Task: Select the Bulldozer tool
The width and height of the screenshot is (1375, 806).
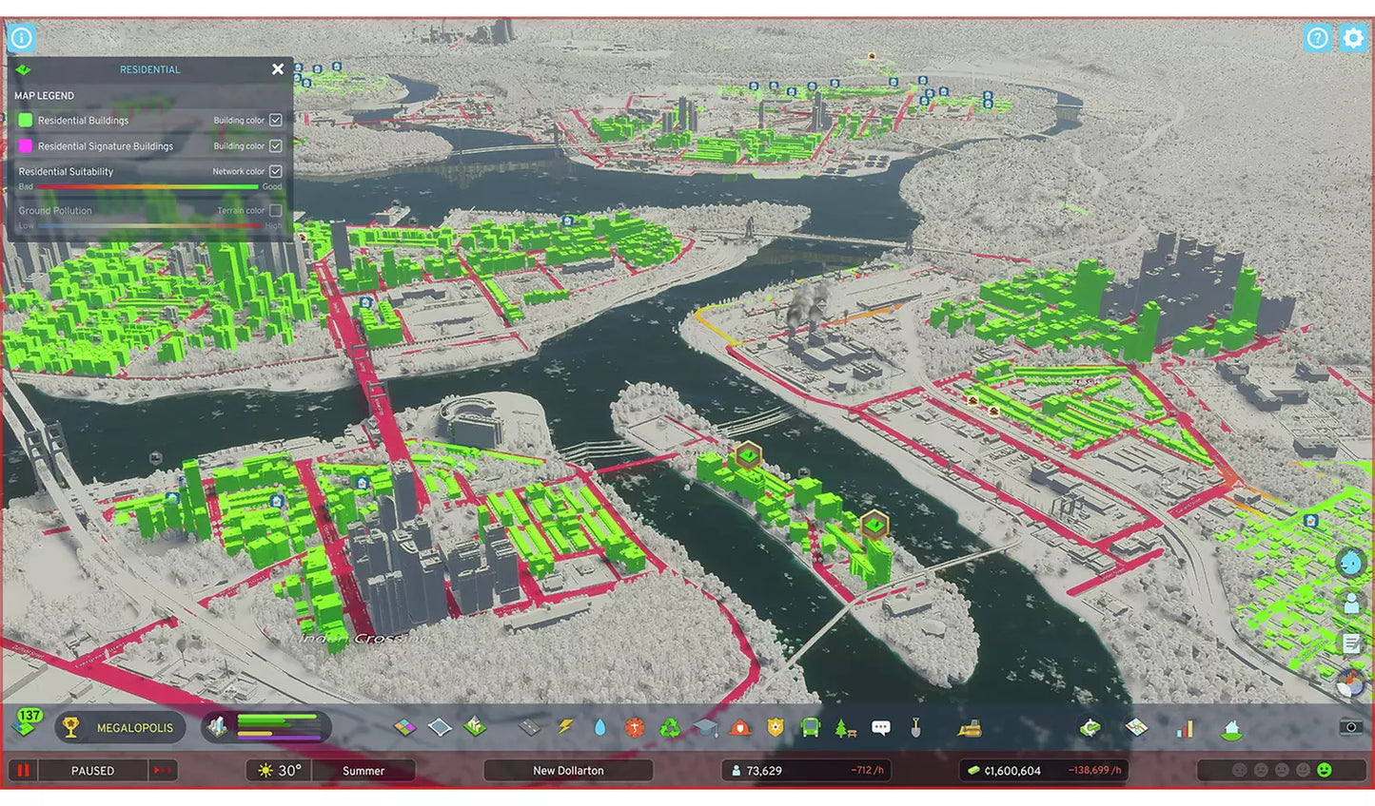Action: point(971,729)
